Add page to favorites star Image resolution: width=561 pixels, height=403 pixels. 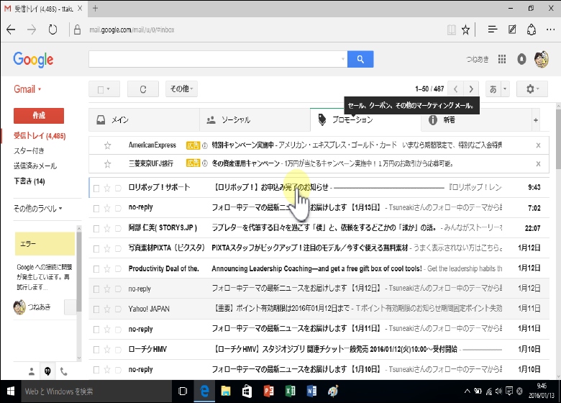[x=465, y=30]
